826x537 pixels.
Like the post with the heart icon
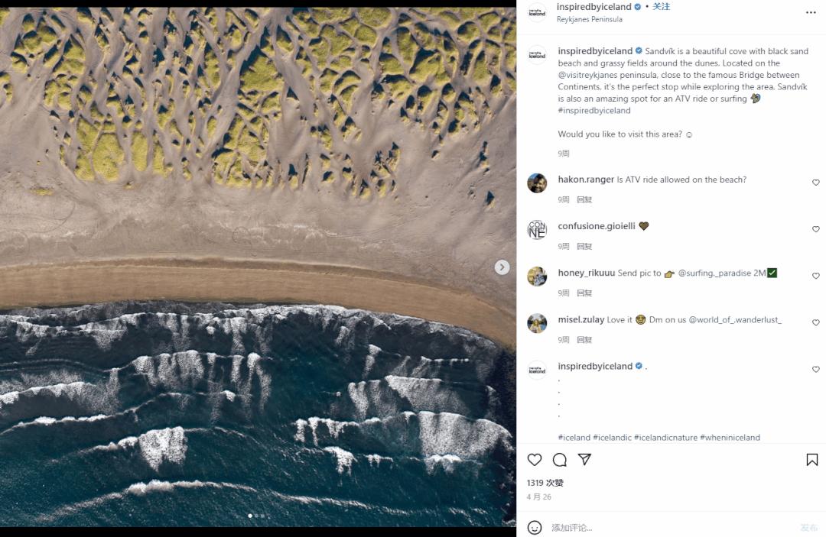coord(534,460)
